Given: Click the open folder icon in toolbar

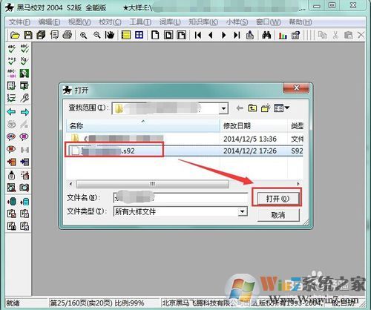Looking at the screenshot, I should click(15, 35).
